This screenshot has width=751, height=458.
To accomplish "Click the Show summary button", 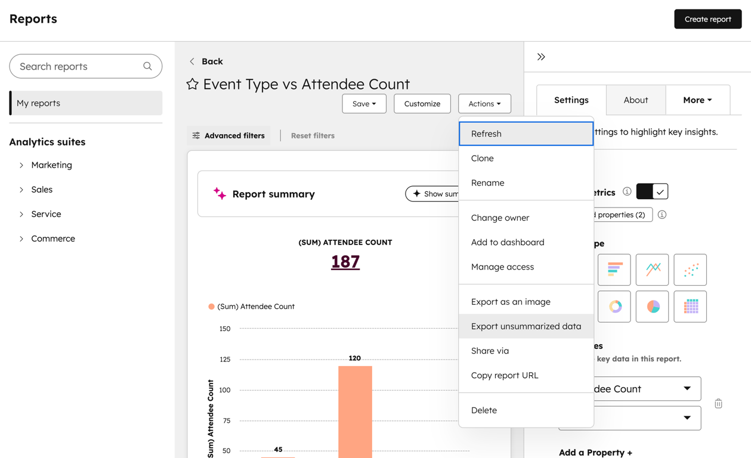I will coord(432,194).
